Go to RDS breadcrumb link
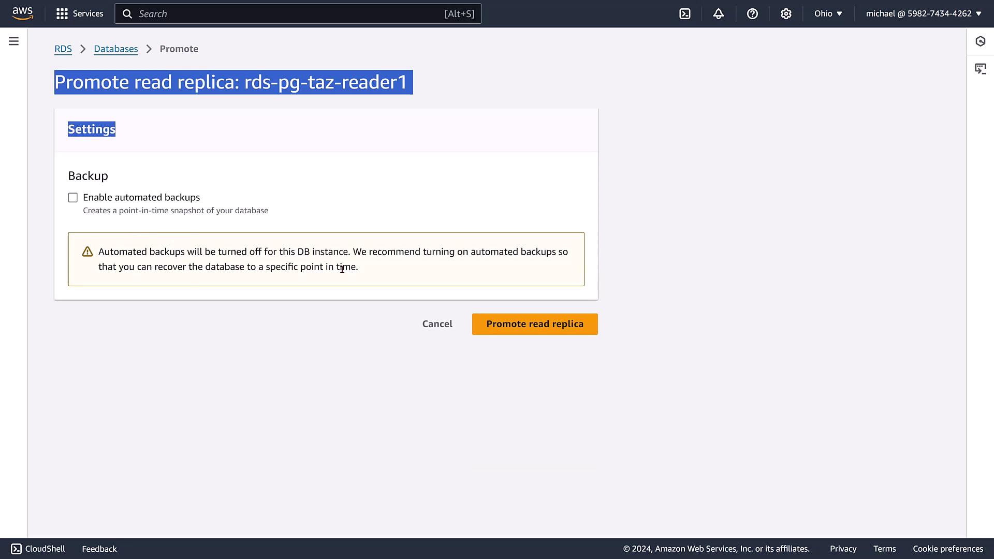 pos(63,49)
